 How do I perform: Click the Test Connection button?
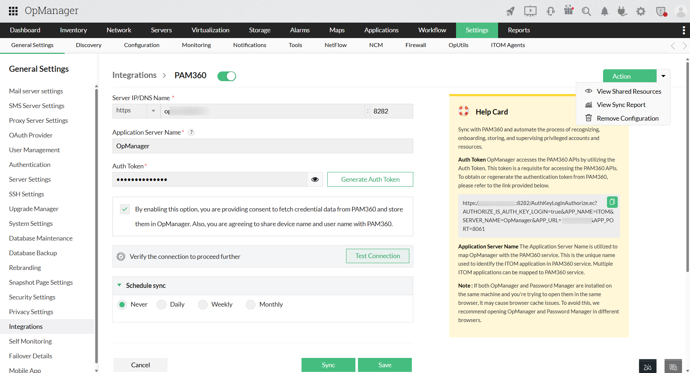click(x=378, y=256)
